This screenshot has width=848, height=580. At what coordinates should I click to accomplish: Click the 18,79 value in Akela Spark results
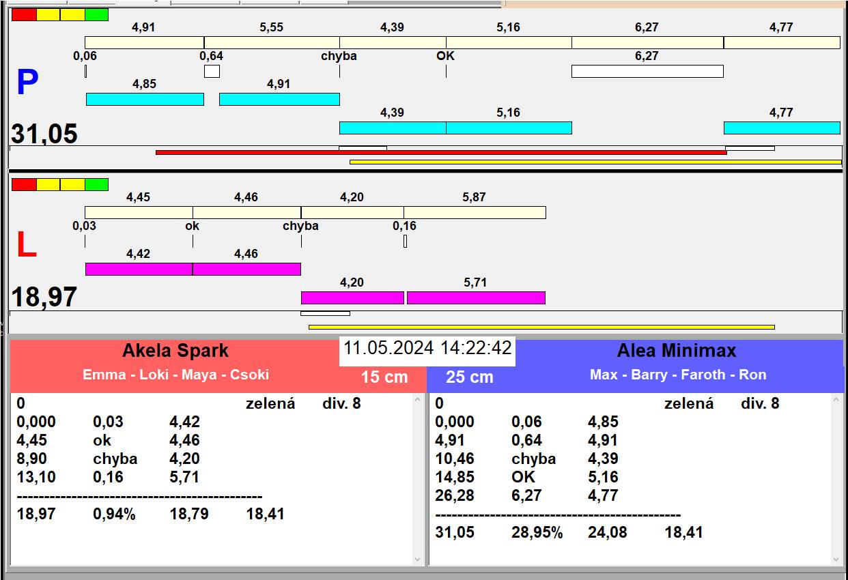189,514
